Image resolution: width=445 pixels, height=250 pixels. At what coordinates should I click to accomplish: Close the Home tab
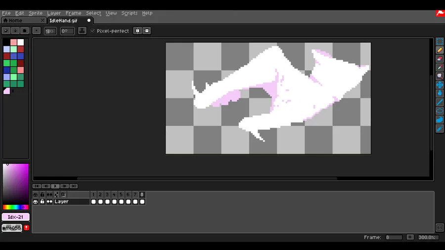[43, 20]
